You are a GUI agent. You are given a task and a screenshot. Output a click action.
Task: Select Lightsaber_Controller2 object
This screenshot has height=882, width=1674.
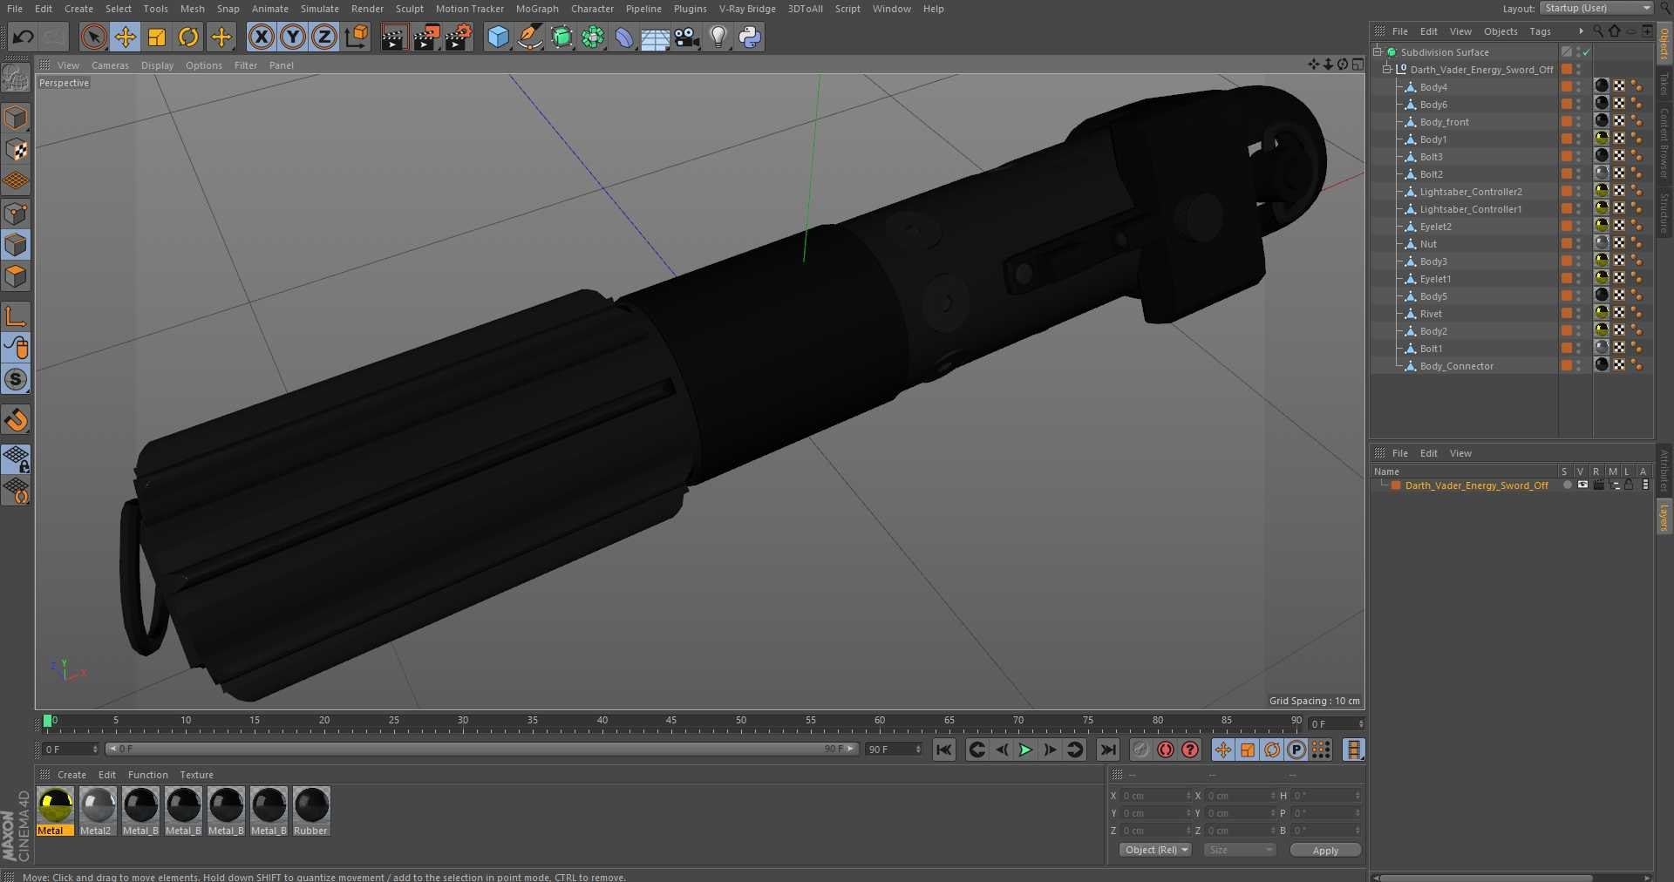tap(1470, 192)
